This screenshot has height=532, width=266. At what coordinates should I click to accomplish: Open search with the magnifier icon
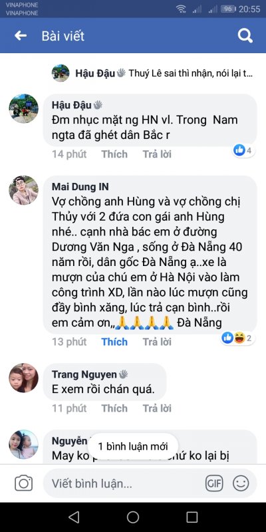click(245, 36)
